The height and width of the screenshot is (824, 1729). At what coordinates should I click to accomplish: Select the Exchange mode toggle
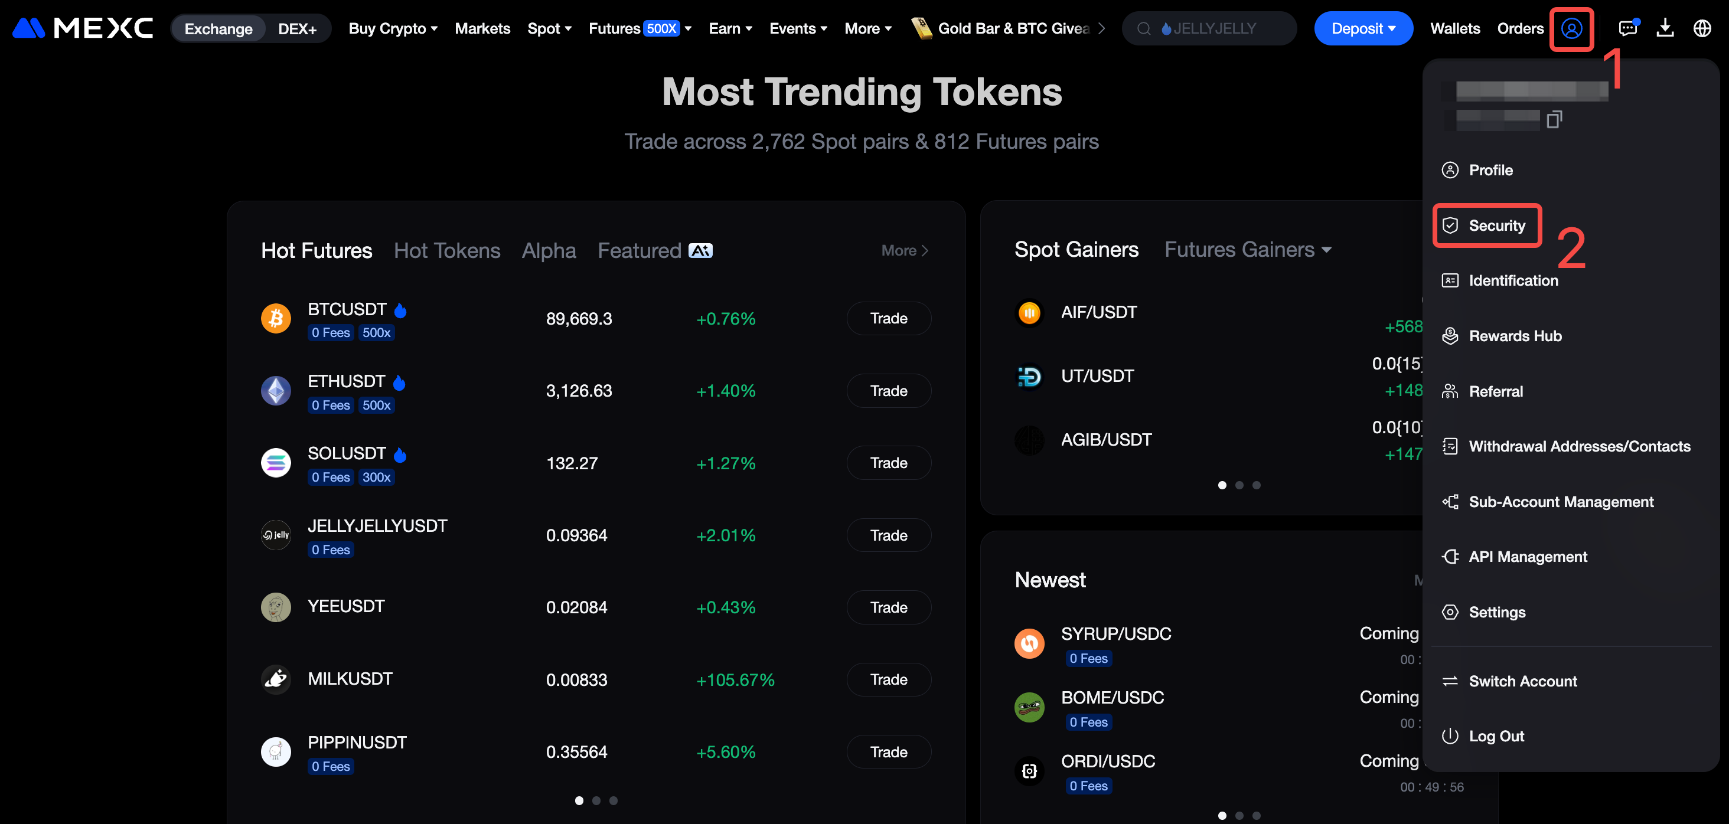coord(218,29)
